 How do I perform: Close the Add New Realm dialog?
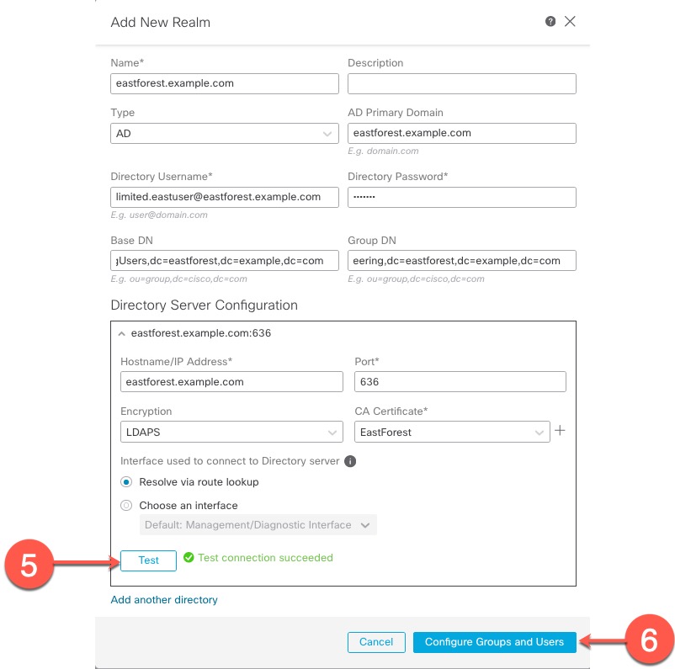click(x=570, y=22)
